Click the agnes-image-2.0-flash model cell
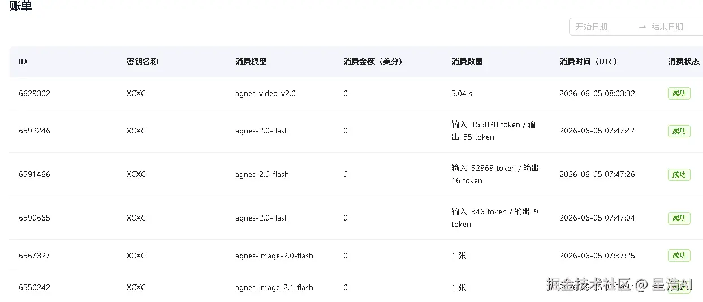This screenshot has width=703, height=302. coord(274,256)
